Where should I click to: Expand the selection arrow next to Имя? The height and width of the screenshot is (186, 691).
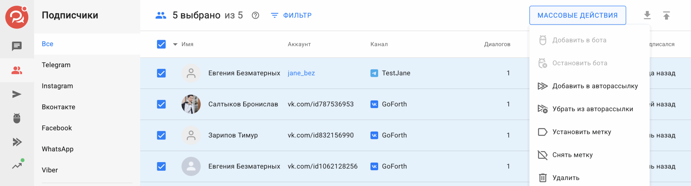(175, 44)
